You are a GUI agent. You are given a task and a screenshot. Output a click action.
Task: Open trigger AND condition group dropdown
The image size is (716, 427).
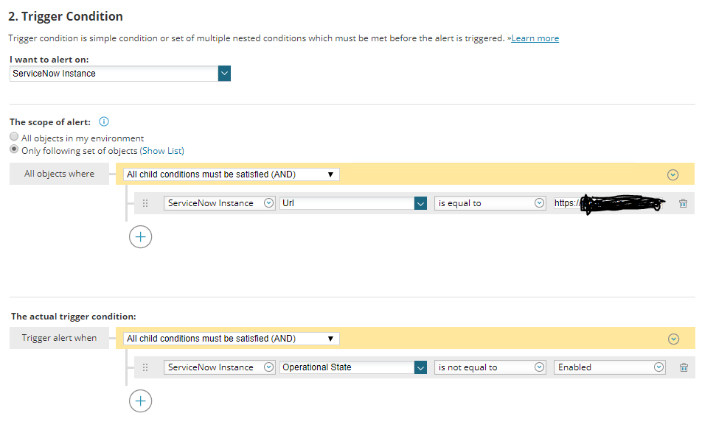(x=231, y=339)
